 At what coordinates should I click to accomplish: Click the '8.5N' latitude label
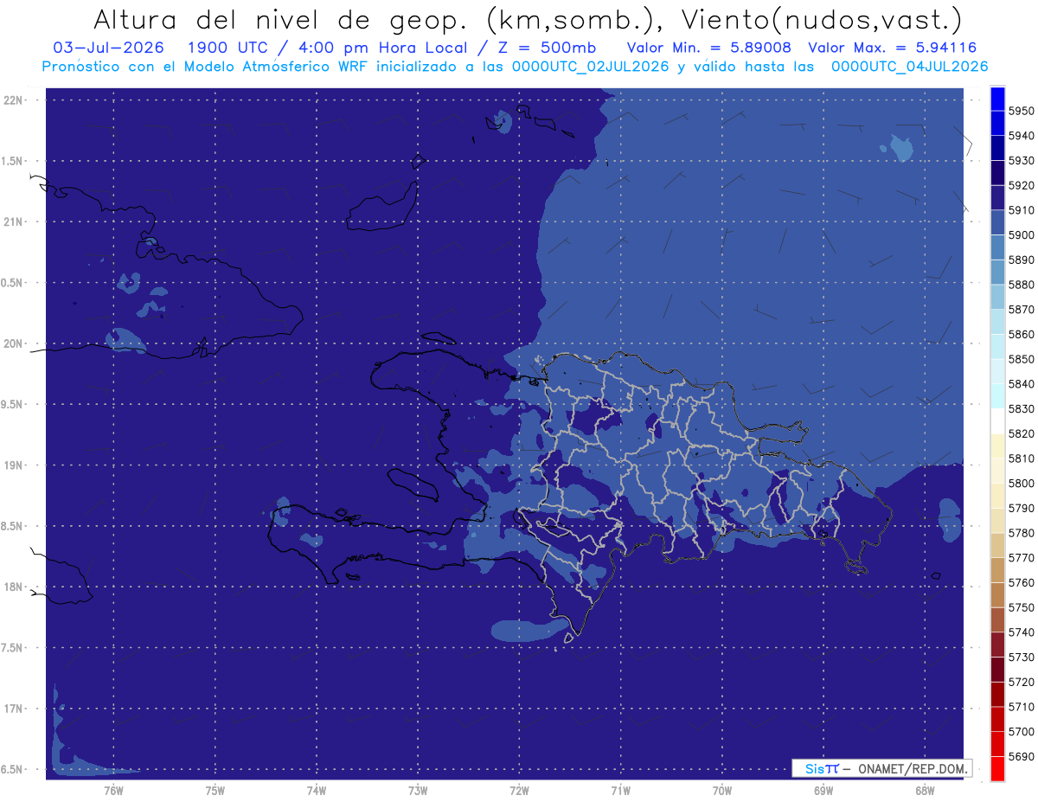13,527
